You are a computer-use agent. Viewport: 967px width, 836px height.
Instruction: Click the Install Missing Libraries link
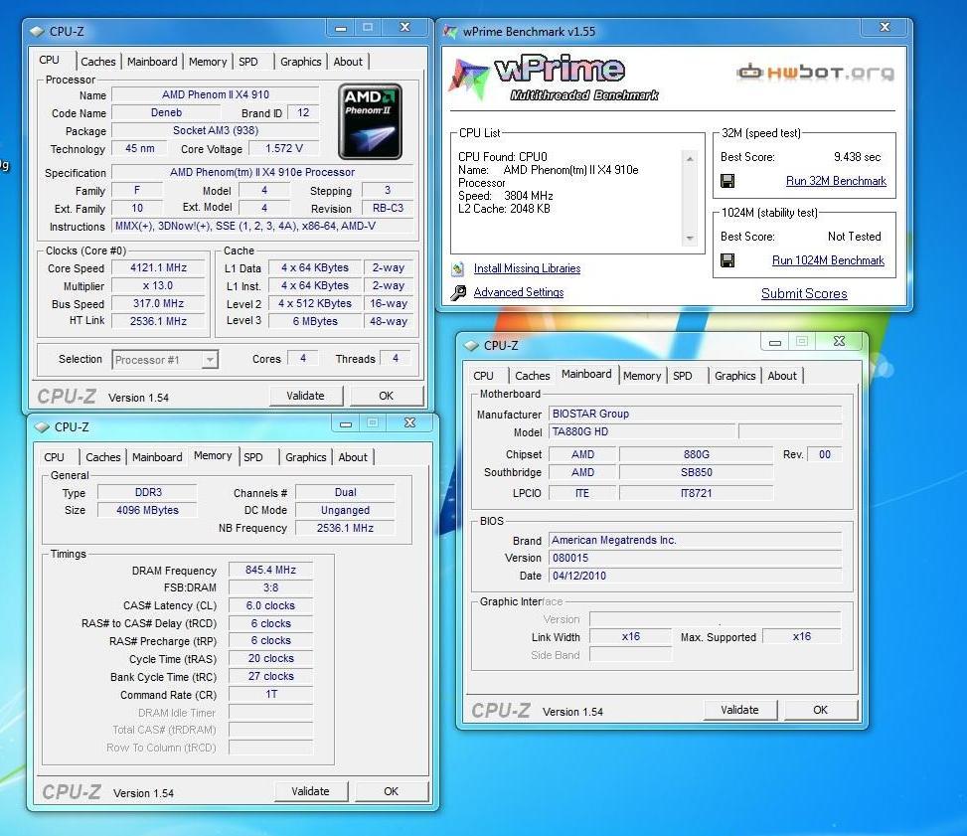coord(528,268)
